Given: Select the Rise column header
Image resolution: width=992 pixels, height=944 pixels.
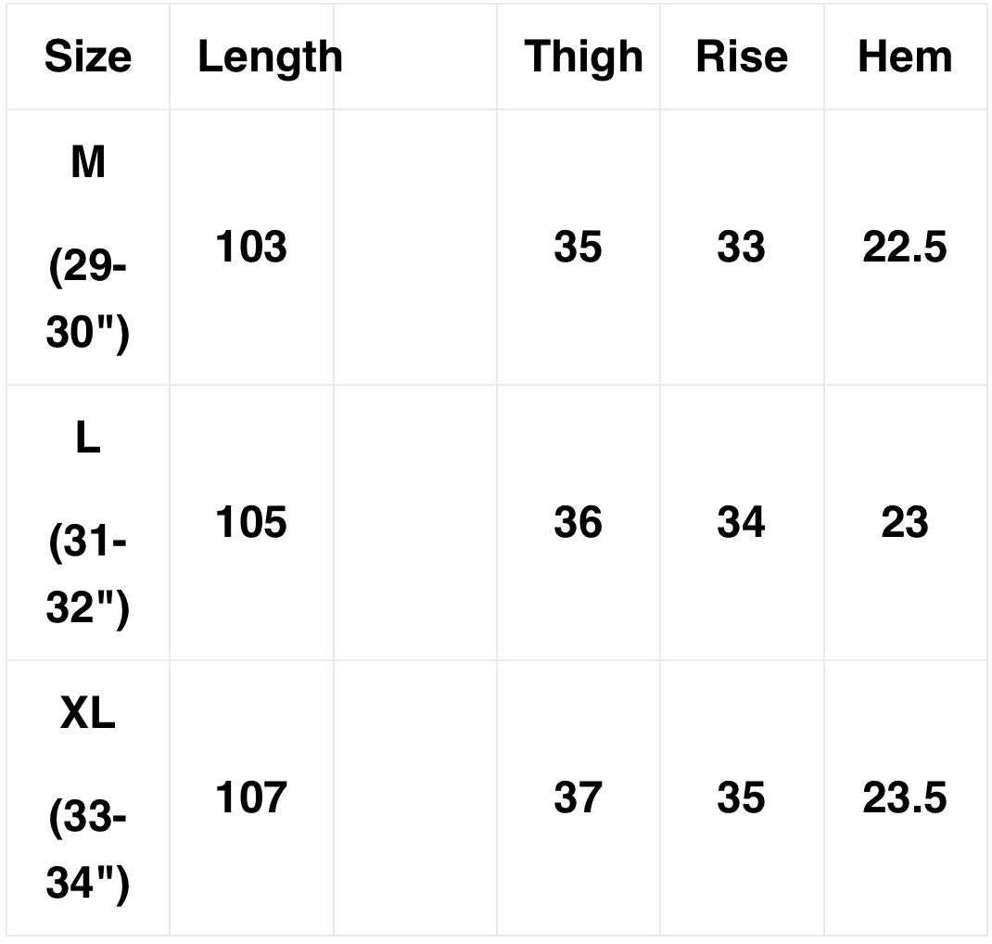Looking at the screenshot, I should (x=742, y=57).
